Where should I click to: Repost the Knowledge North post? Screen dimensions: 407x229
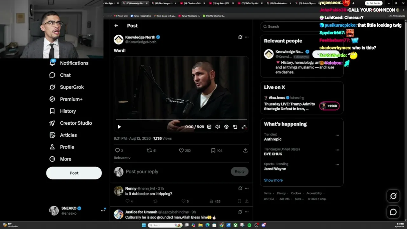(149, 150)
